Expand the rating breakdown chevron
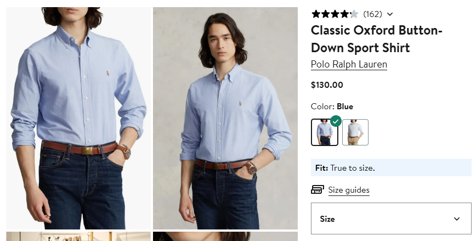 click(x=390, y=14)
